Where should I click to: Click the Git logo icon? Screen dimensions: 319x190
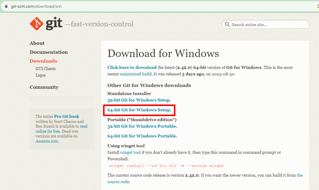tap(36, 24)
